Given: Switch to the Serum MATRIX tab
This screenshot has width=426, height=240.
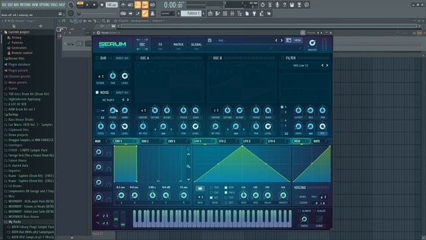Looking at the screenshot, I should 178,45.
